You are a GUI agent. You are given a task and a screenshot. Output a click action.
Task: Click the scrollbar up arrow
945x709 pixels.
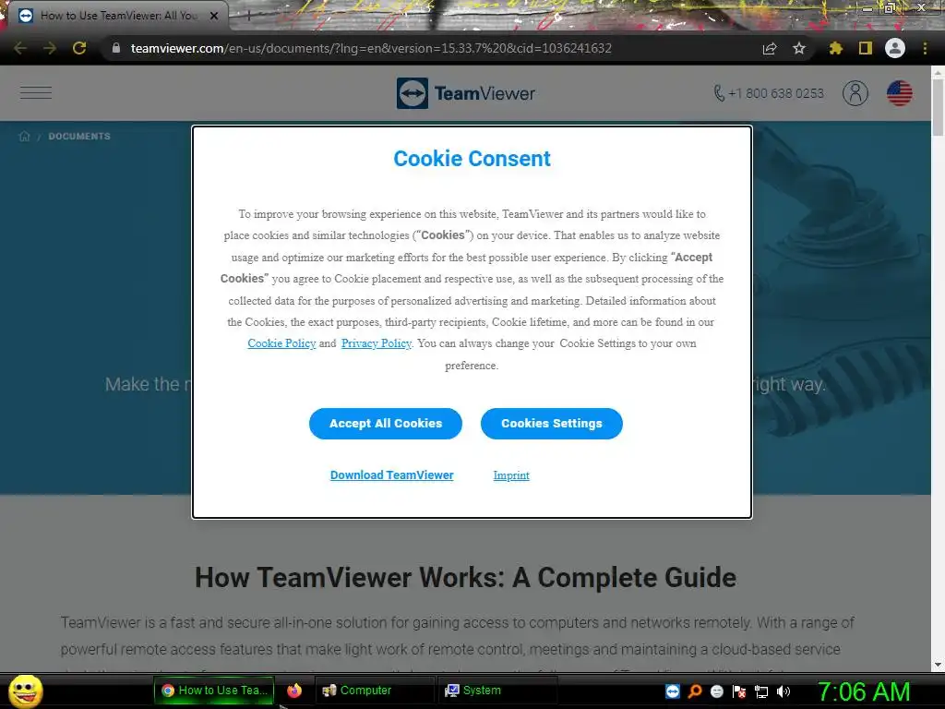coord(938,72)
